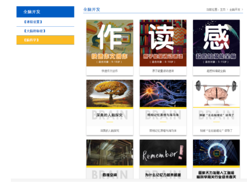Open the 快速作文创作 course image
The height and width of the screenshot is (185, 247).
coord(109,43)
